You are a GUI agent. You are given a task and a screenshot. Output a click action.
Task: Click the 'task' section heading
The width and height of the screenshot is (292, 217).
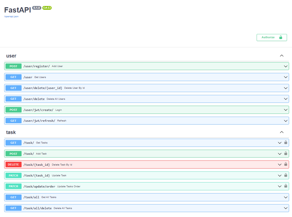pyautogui.click(x=11, y=132)
